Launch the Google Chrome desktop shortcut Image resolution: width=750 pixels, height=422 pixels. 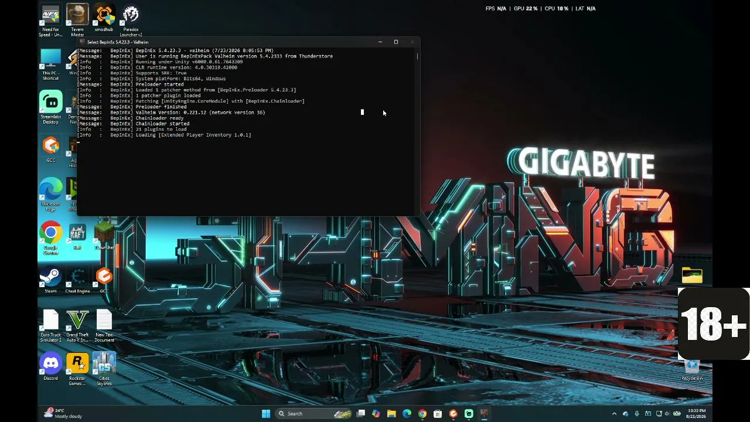[50, 239]
